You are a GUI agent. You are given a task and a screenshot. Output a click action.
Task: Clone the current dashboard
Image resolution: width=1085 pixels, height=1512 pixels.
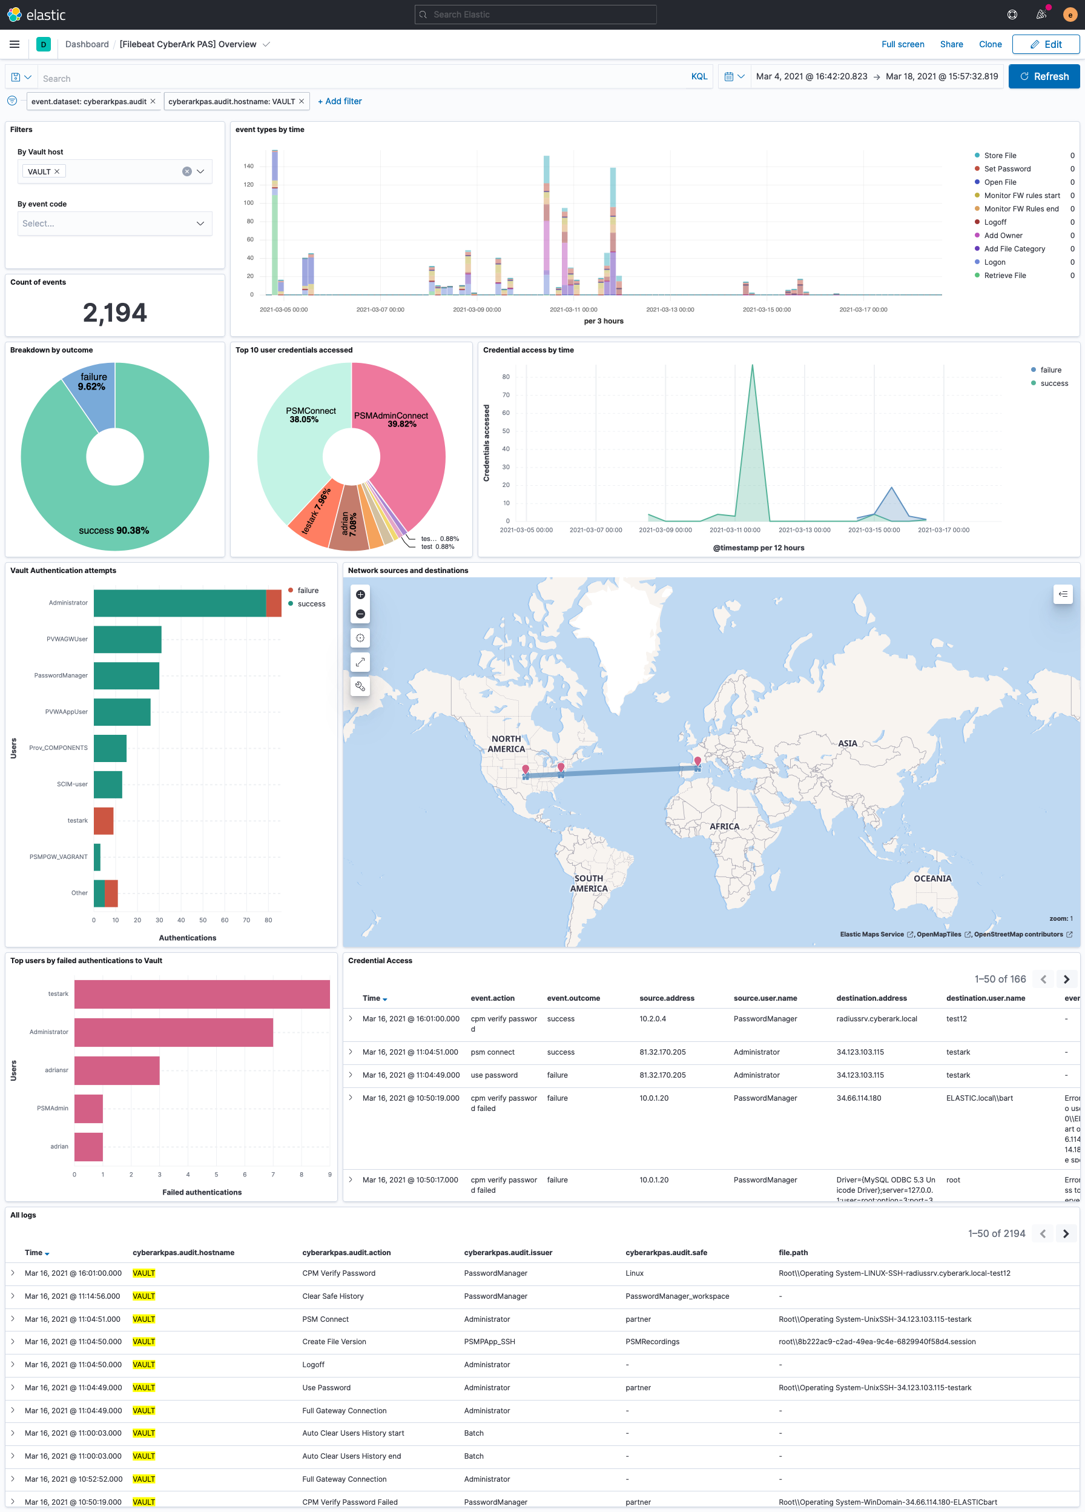991,44
